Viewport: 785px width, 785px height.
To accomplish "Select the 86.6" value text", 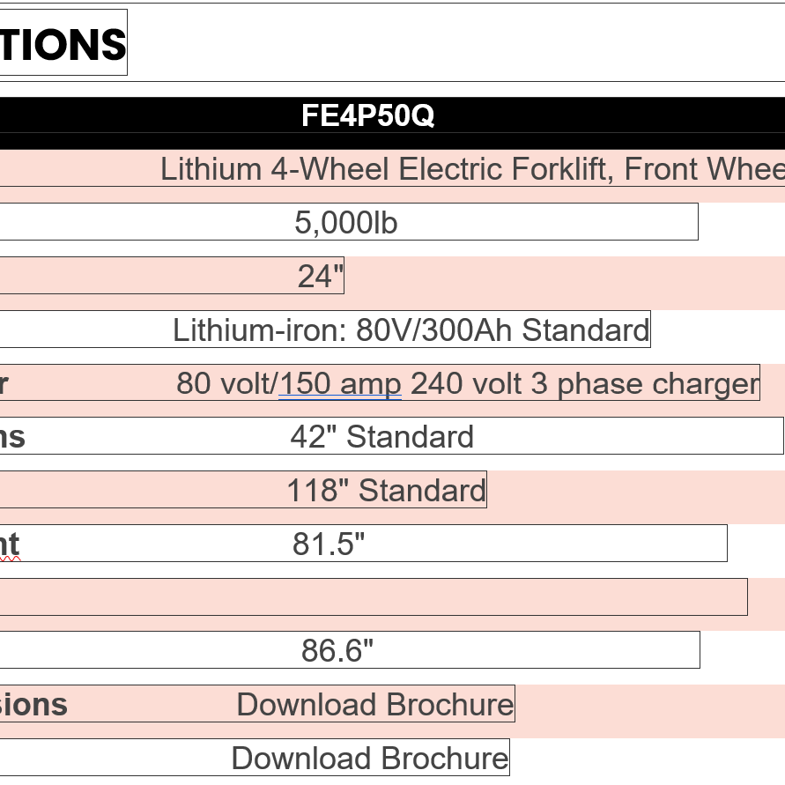I will [x=337, y=651].
